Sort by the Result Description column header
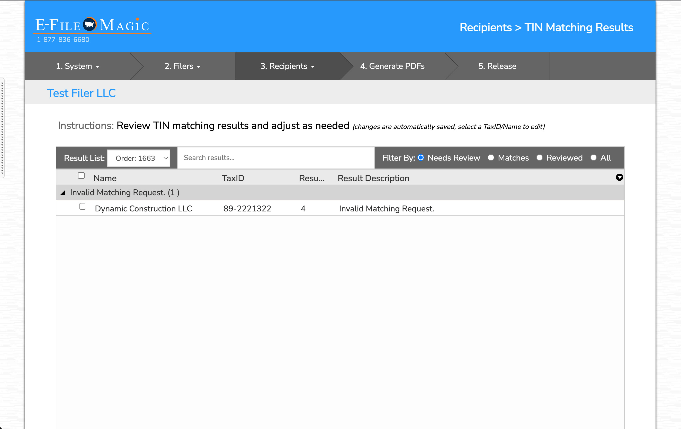The image size is (681, 429). tap(373, 178)
